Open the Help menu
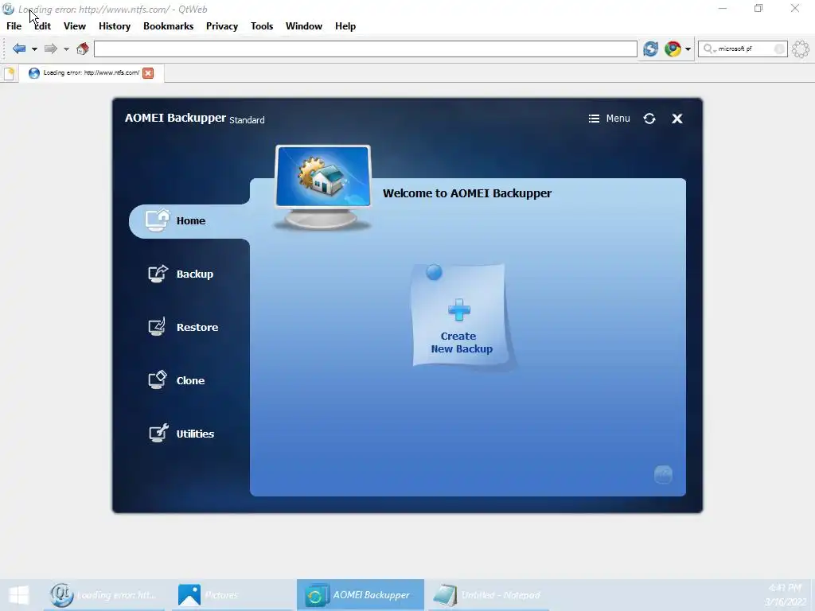This screenshot has width=815, height=611. pyautogui.click(x=345, y=26)
